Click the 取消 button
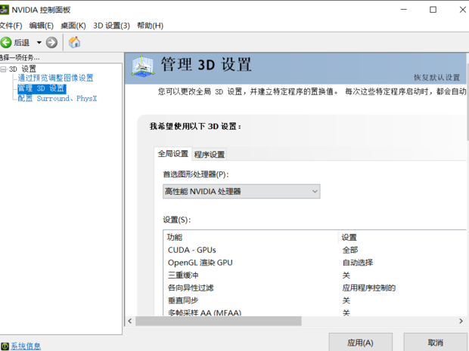The image size is (469, 351). pos(436,343)
